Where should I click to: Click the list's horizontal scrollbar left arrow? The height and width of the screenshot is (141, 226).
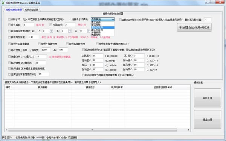point(6,130)
